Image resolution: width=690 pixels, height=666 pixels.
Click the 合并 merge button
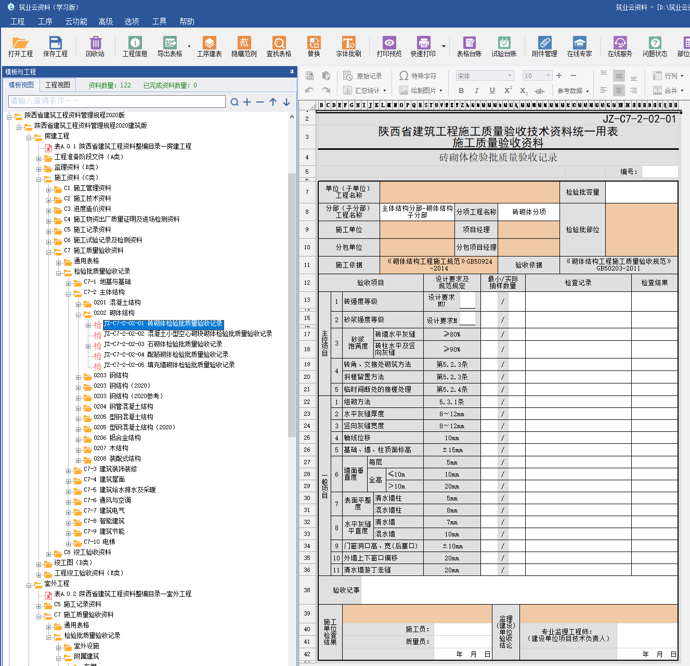(x=668, y=91)
